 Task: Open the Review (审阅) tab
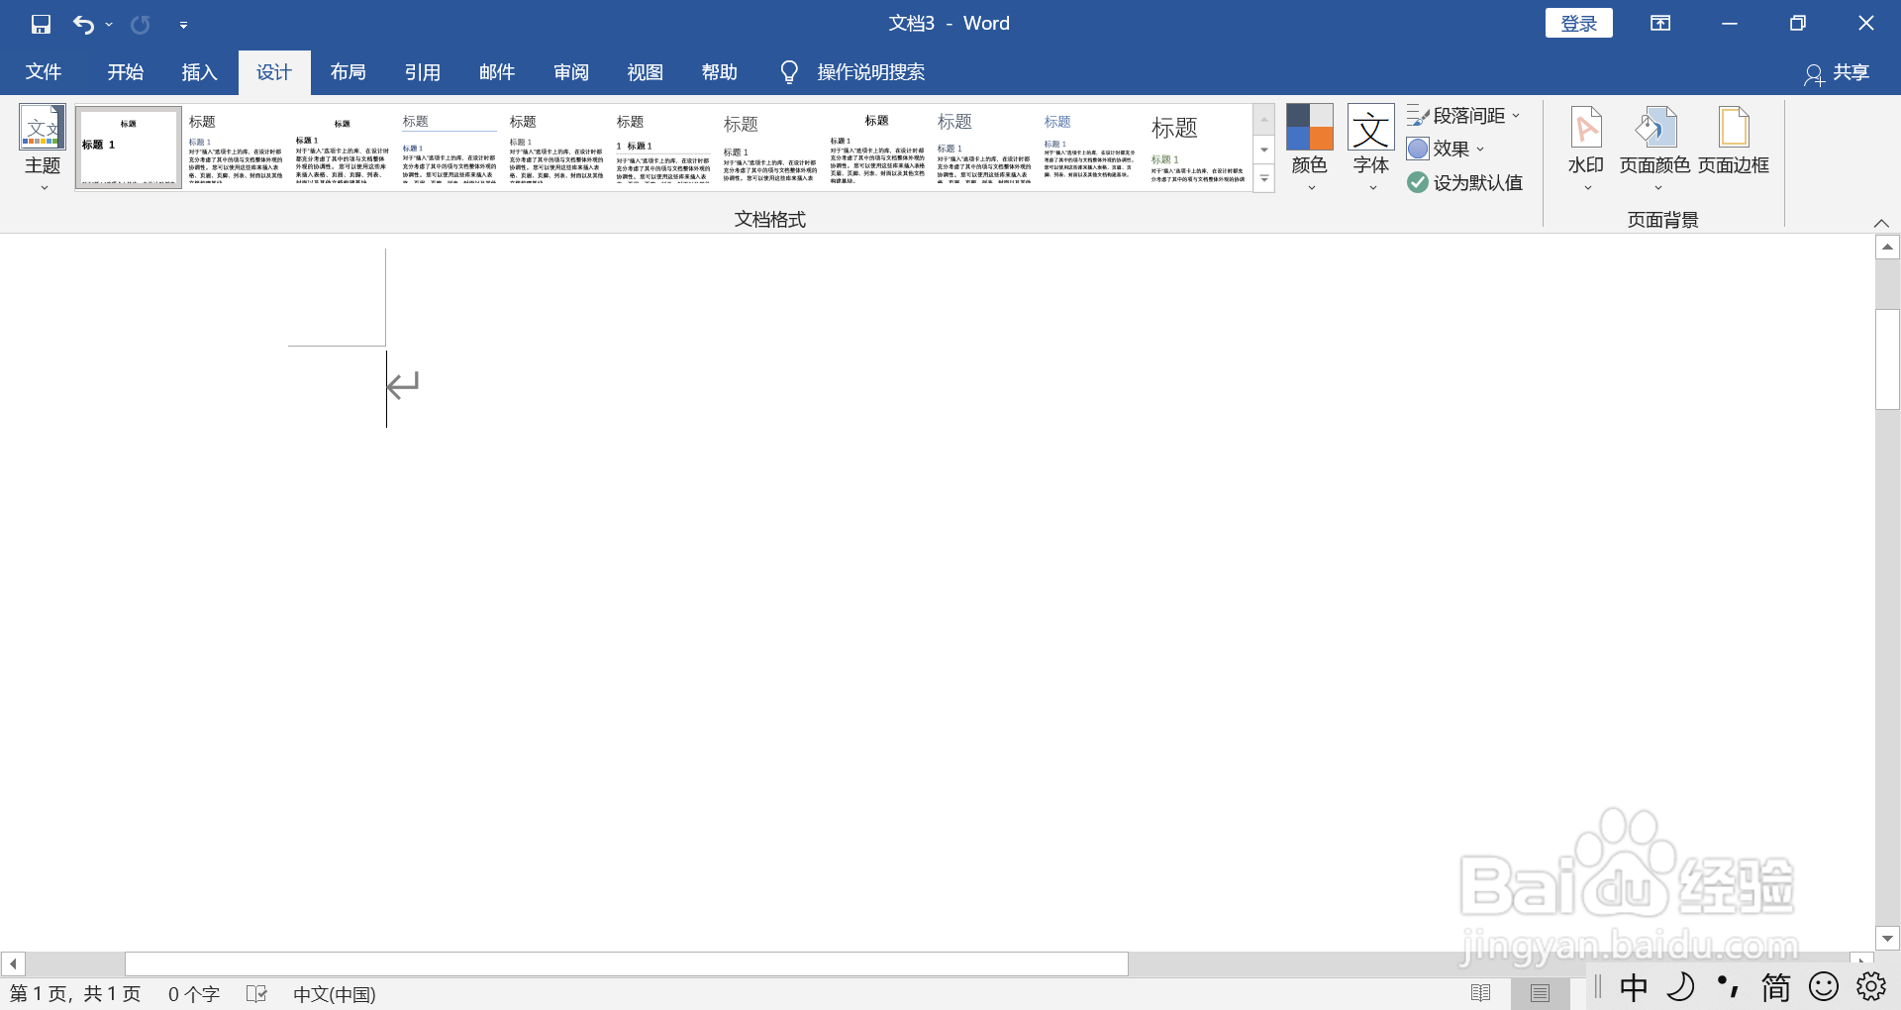[x=570, y=72]
